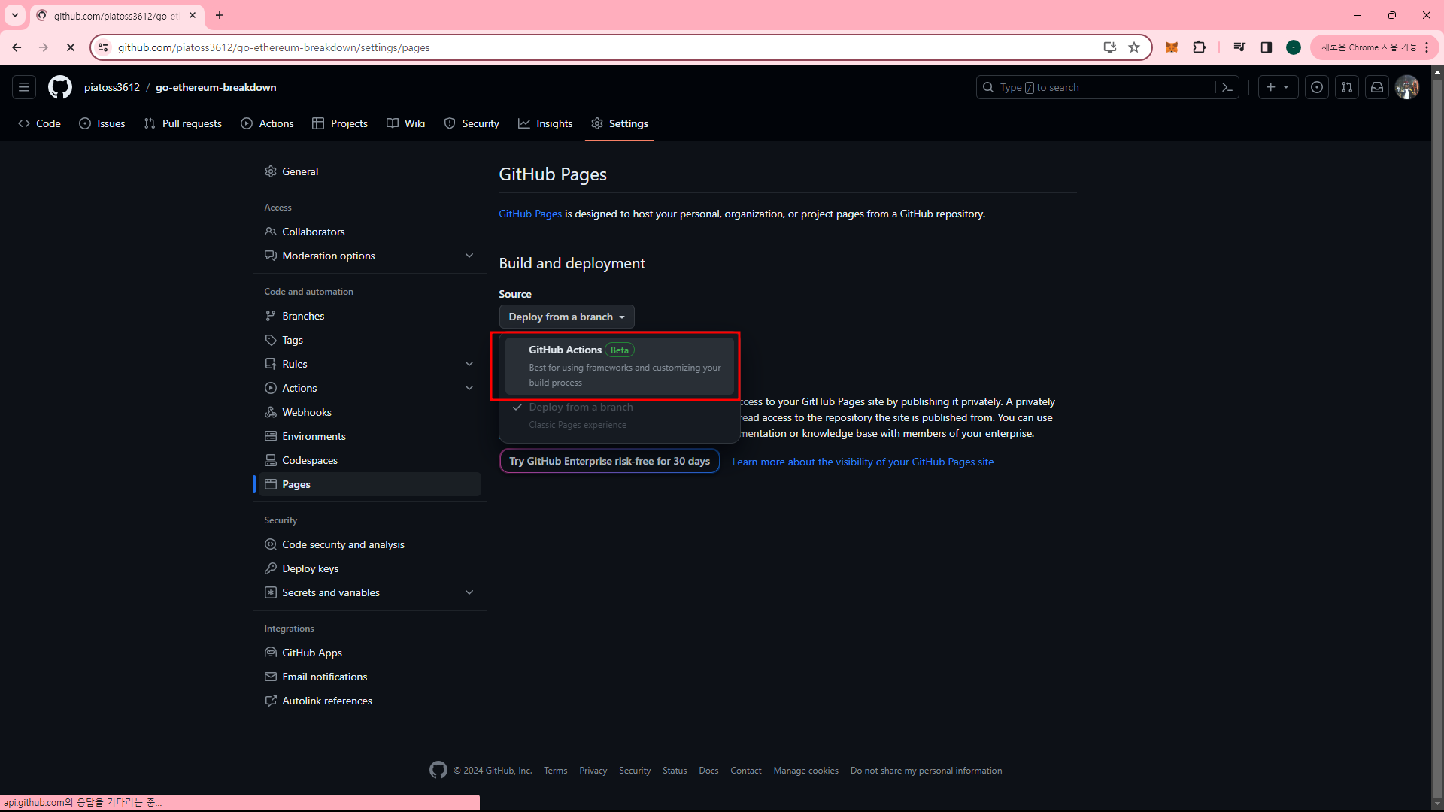Image resolution: width=1444 pixels, height=812 pixels.
Task: Open Deploy keys settings
Action: click(370, 568)
